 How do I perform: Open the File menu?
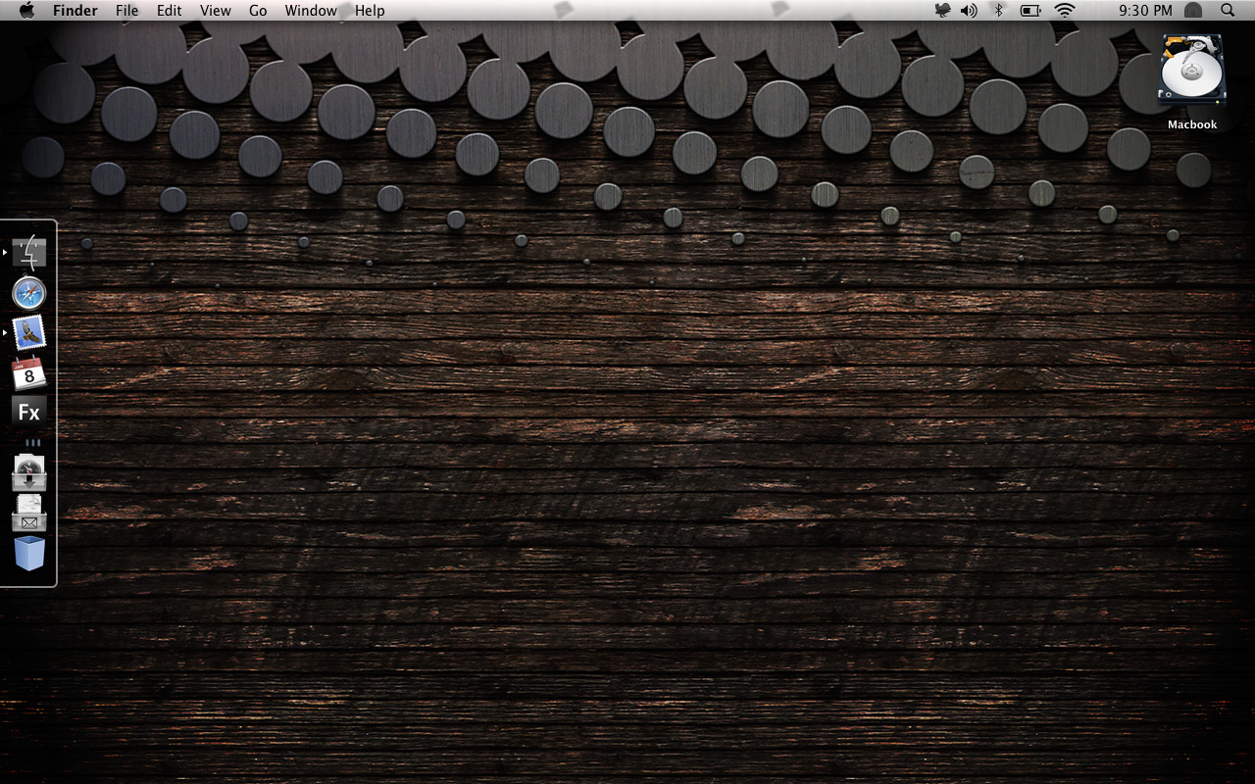pos(126,10)
